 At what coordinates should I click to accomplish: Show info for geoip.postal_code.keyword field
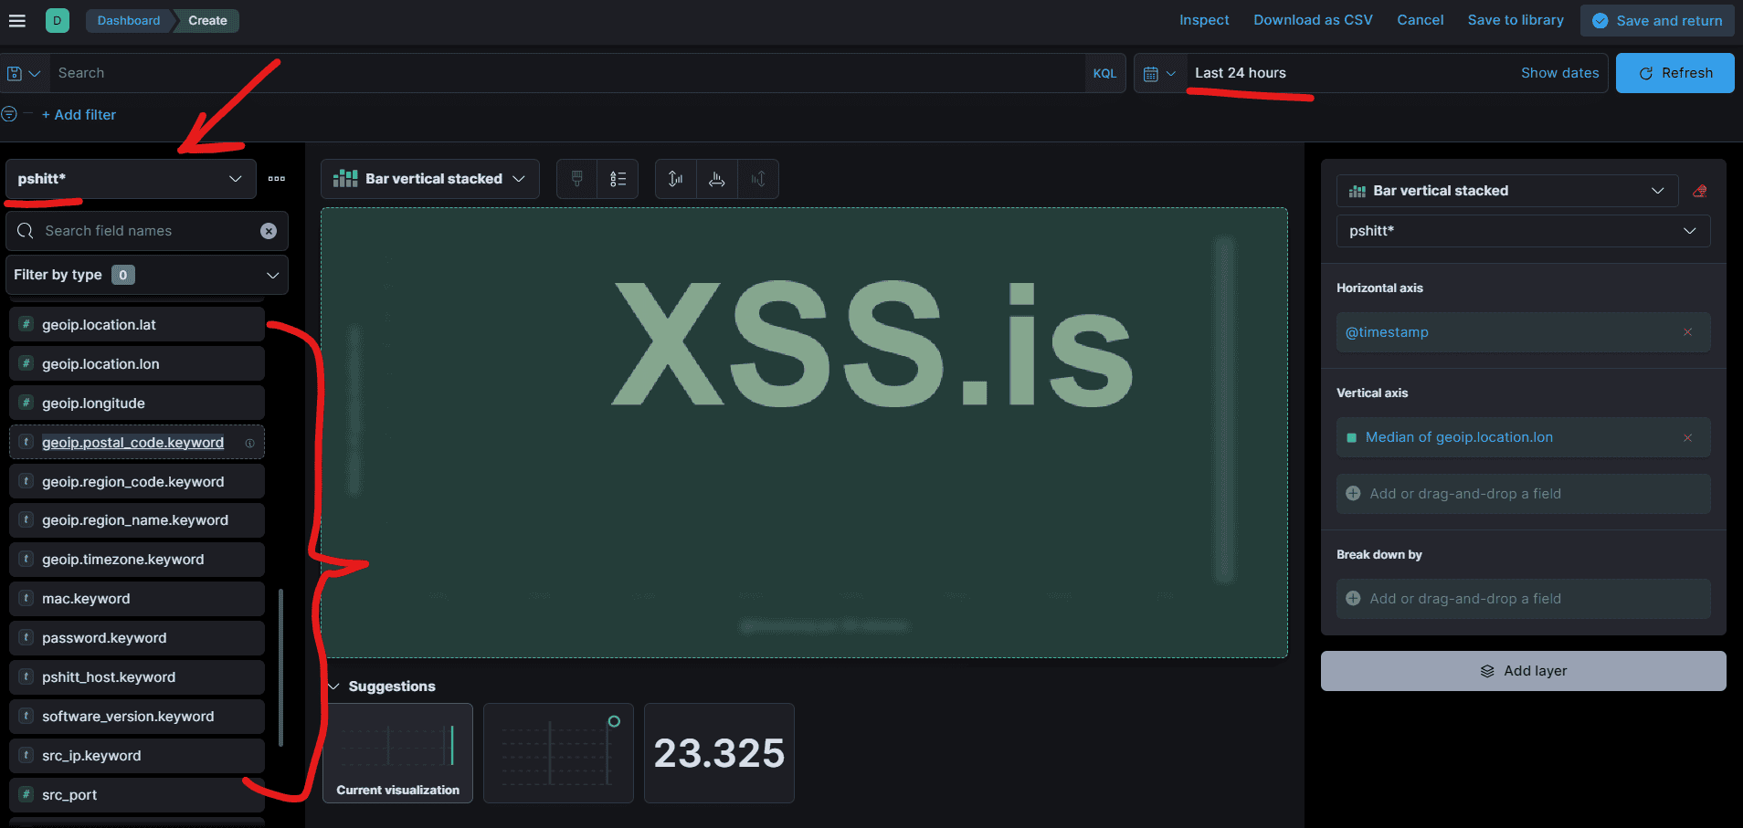tap(249, 443)
